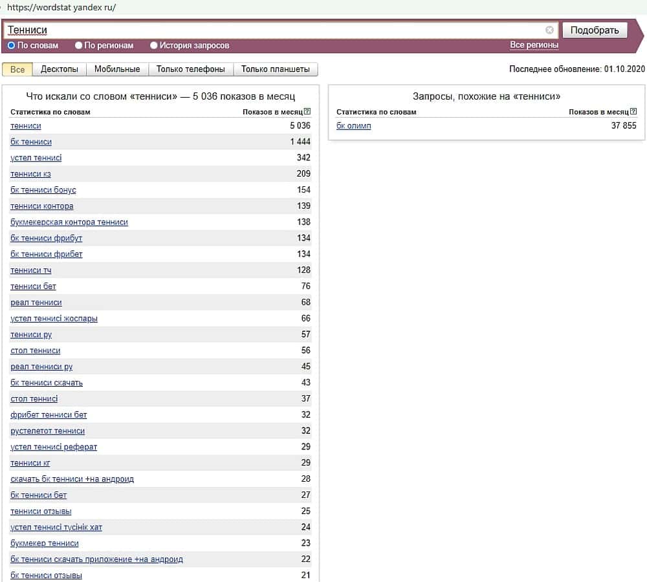Viewport: 647px width, 582px height.
Task: Clear the search field with the X icon
Action: tap(549, 30)
